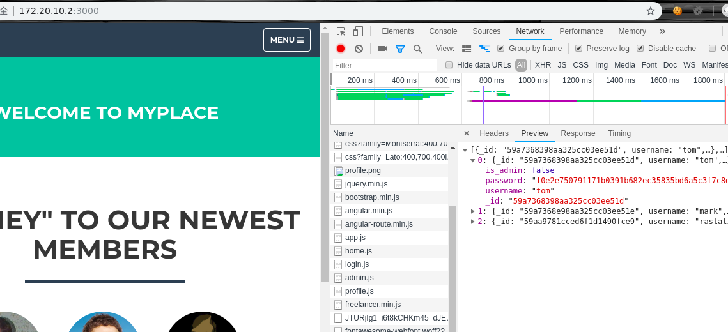The width and height of the screenshot is (728, 332).
Task: Click the capture screenshots camera icon
Action: click(382, 49)
